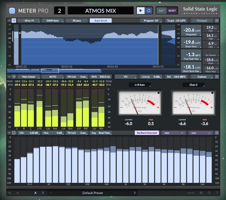
Task: Click the LRA 6.9 LU readout
Action: [x=211, y=45]
